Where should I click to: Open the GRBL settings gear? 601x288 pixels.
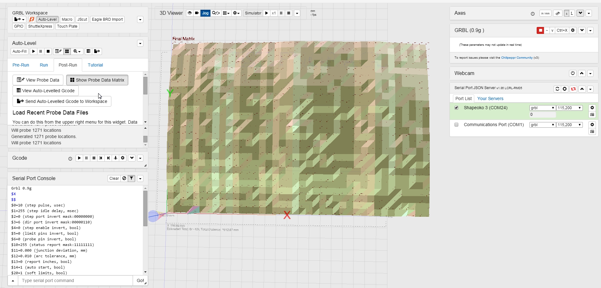click(x=573, y=30)
